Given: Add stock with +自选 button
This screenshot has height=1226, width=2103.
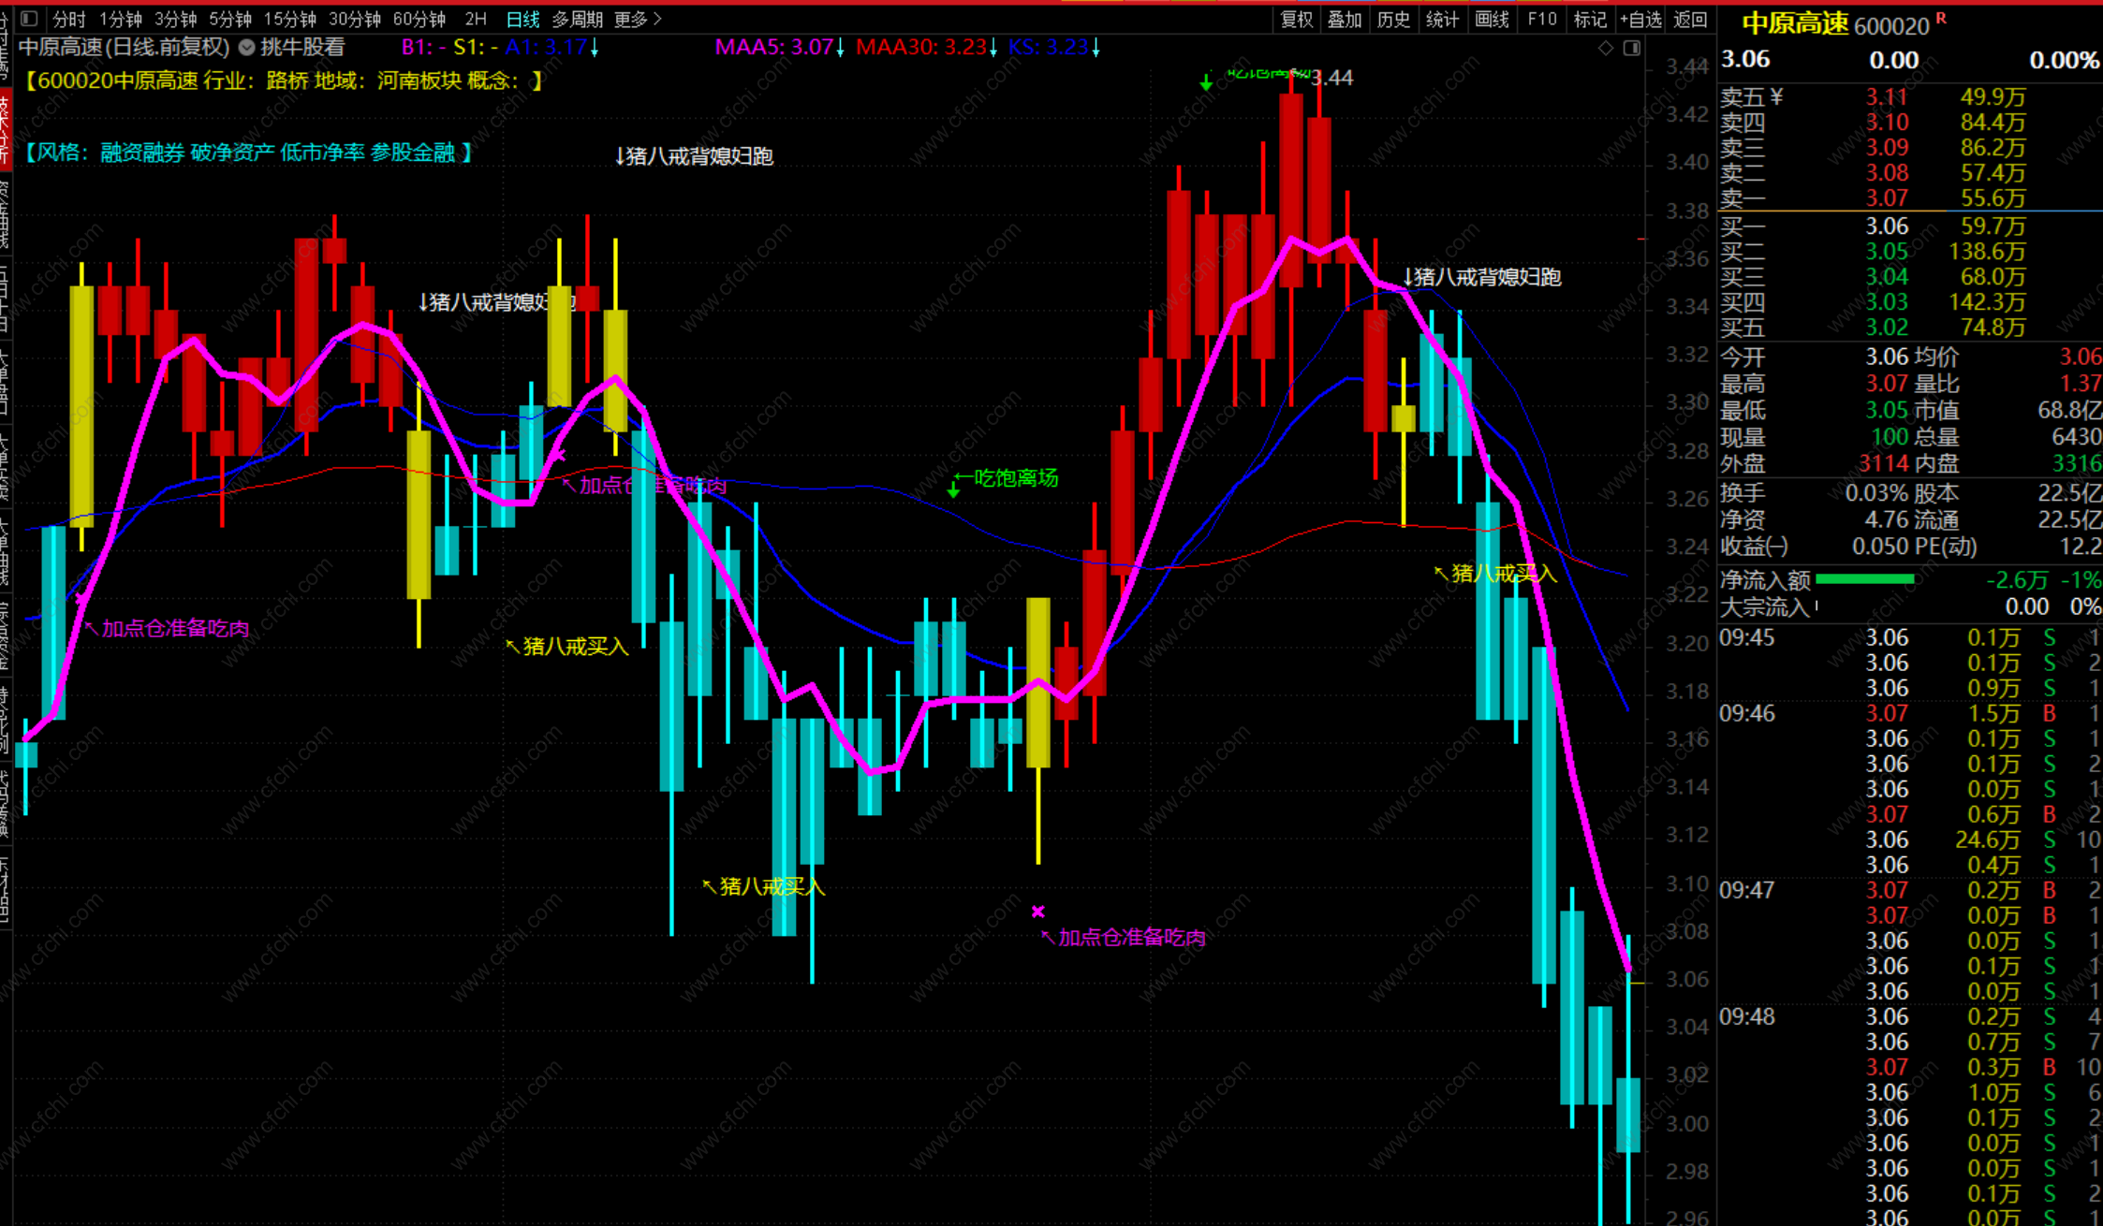Looking at the screenshot, I should pos(1640,19).
